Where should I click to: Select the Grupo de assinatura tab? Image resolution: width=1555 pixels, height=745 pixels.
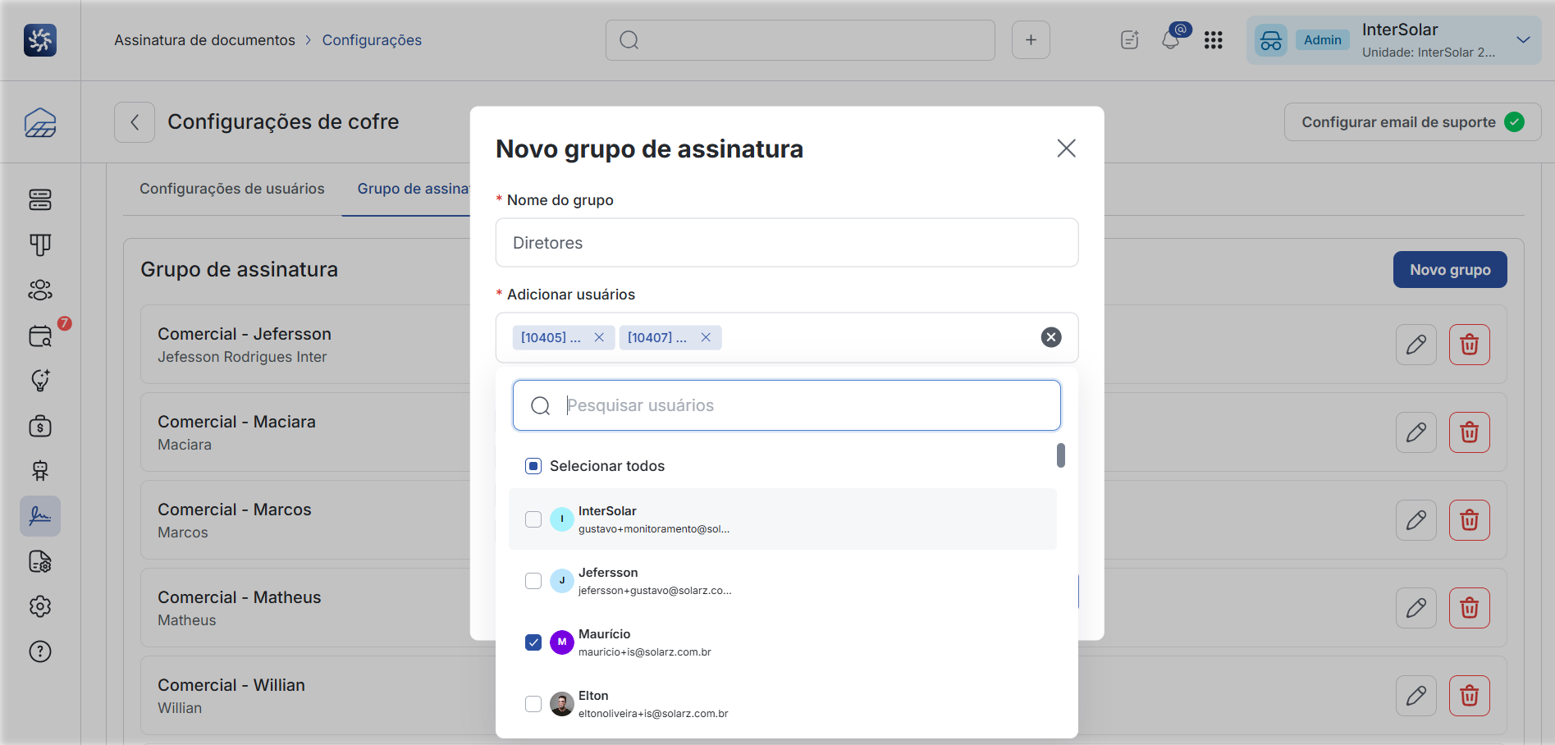[x=413, y=189]
